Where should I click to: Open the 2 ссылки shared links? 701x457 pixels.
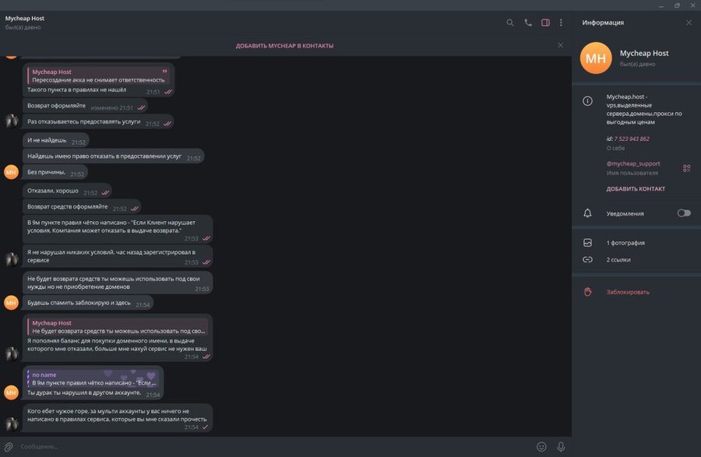click(x=618, y=259)
